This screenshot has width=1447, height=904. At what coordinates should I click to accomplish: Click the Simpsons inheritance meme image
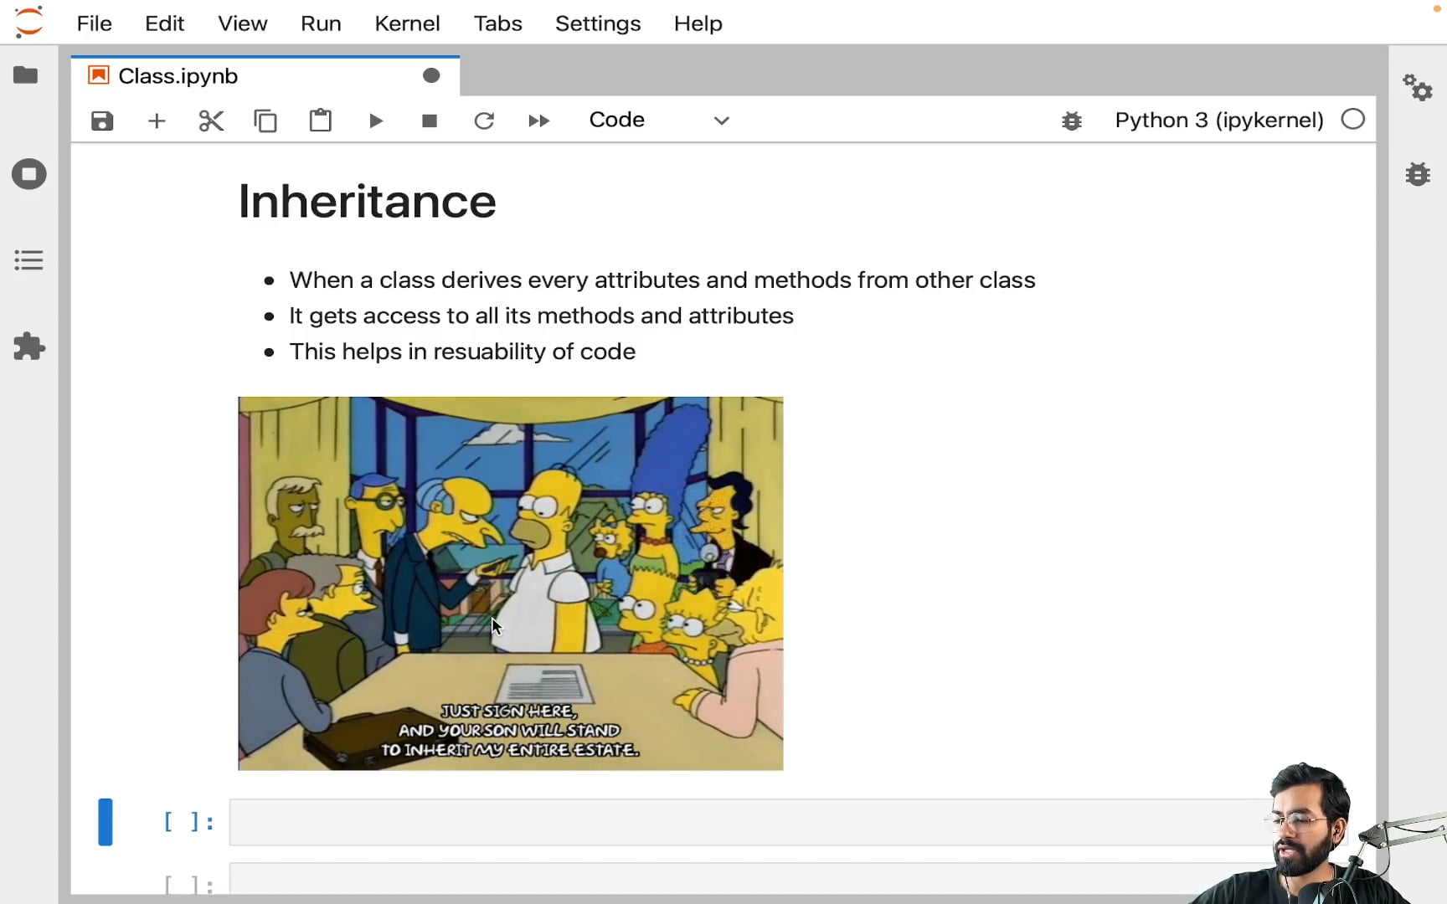(511, 583)
